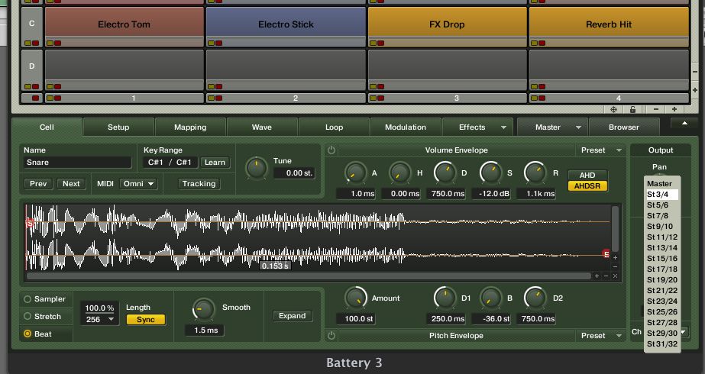The height and width of the screenshot is (374, 705).
Task: Toggle the Sync button for Length
Action: 146,320
